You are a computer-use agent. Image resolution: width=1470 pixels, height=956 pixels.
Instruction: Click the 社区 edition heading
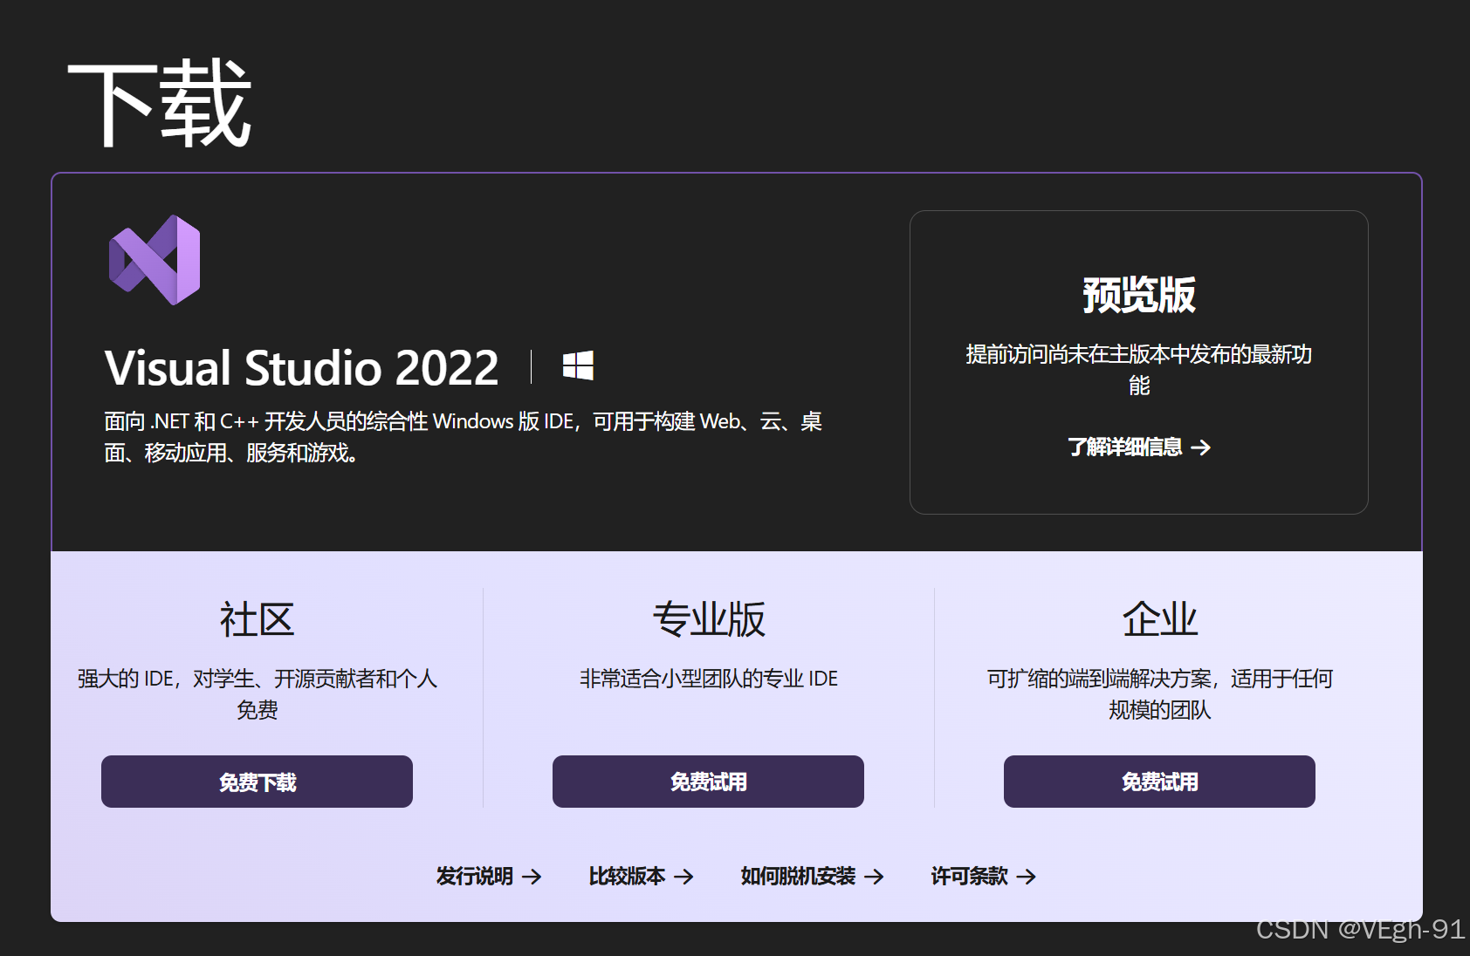coord(257,620)
